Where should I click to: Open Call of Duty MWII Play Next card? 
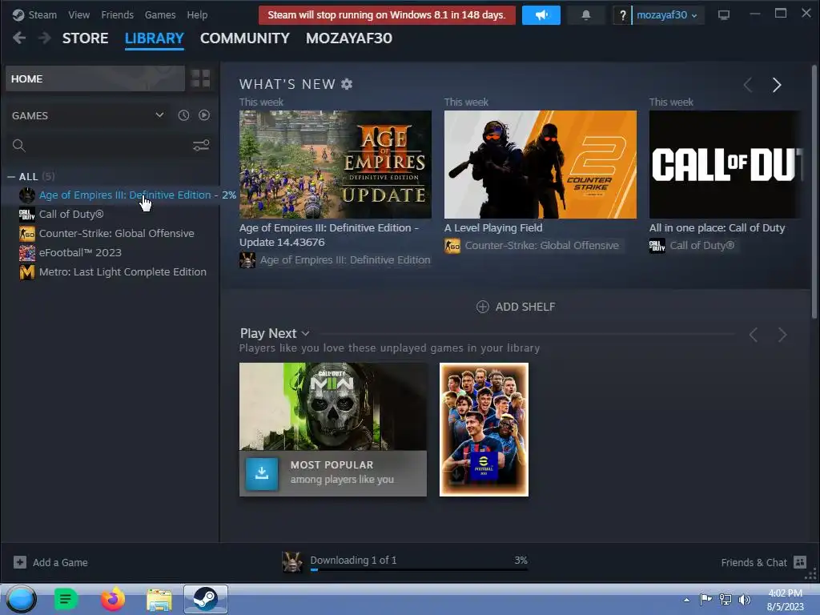(x=333, y=406)
